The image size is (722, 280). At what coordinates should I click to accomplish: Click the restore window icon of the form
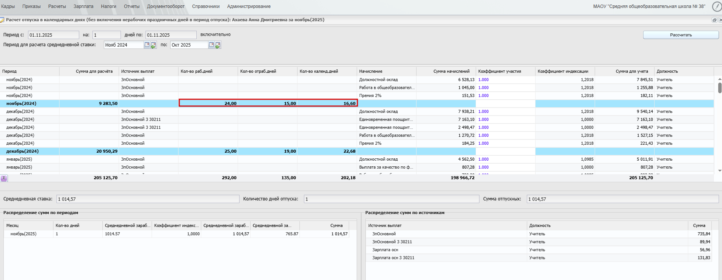714,20
